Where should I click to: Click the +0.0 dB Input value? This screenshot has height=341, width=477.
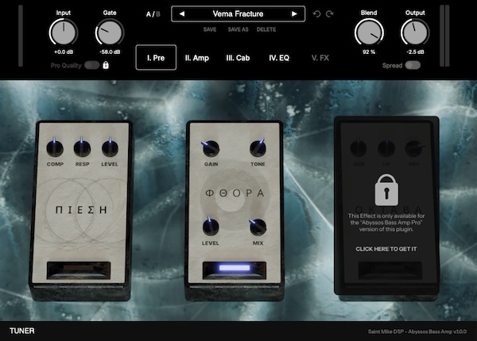point(64,52)
